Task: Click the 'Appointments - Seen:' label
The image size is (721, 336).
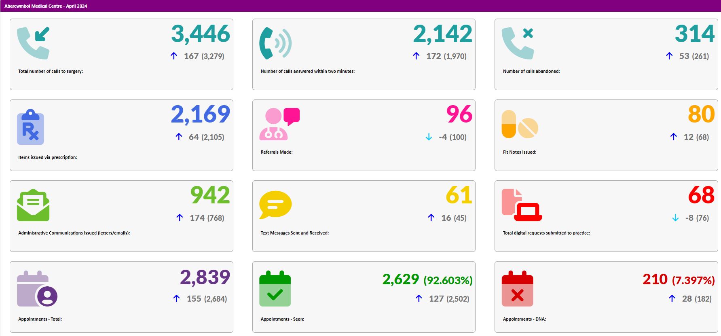Action: (282, 319)
